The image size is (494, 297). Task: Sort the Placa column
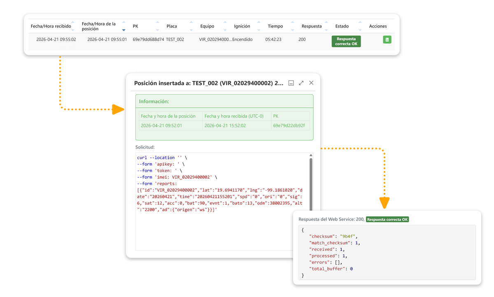coord(191,26)
